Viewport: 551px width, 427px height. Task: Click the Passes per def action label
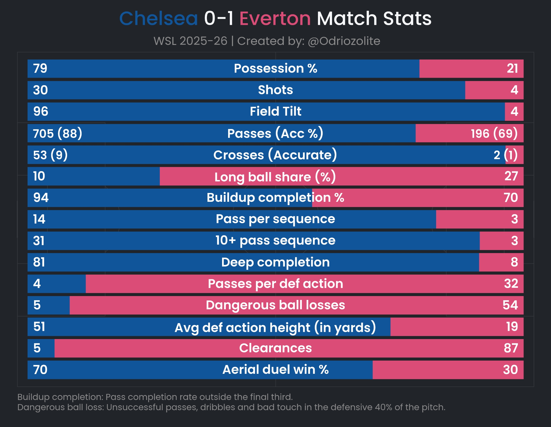point(275,284)
